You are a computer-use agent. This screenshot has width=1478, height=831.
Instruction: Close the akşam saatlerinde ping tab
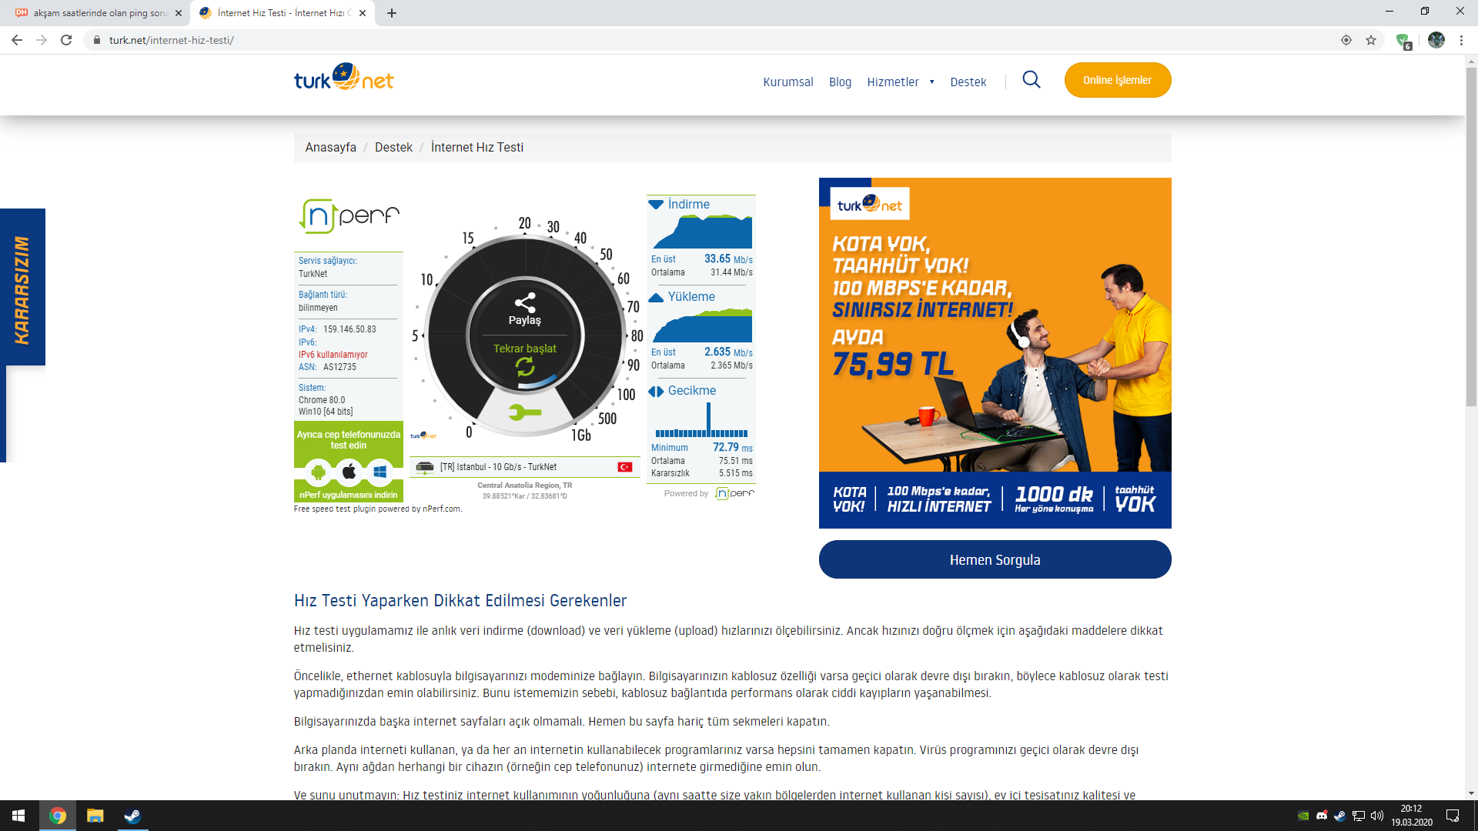pos(179,13)
